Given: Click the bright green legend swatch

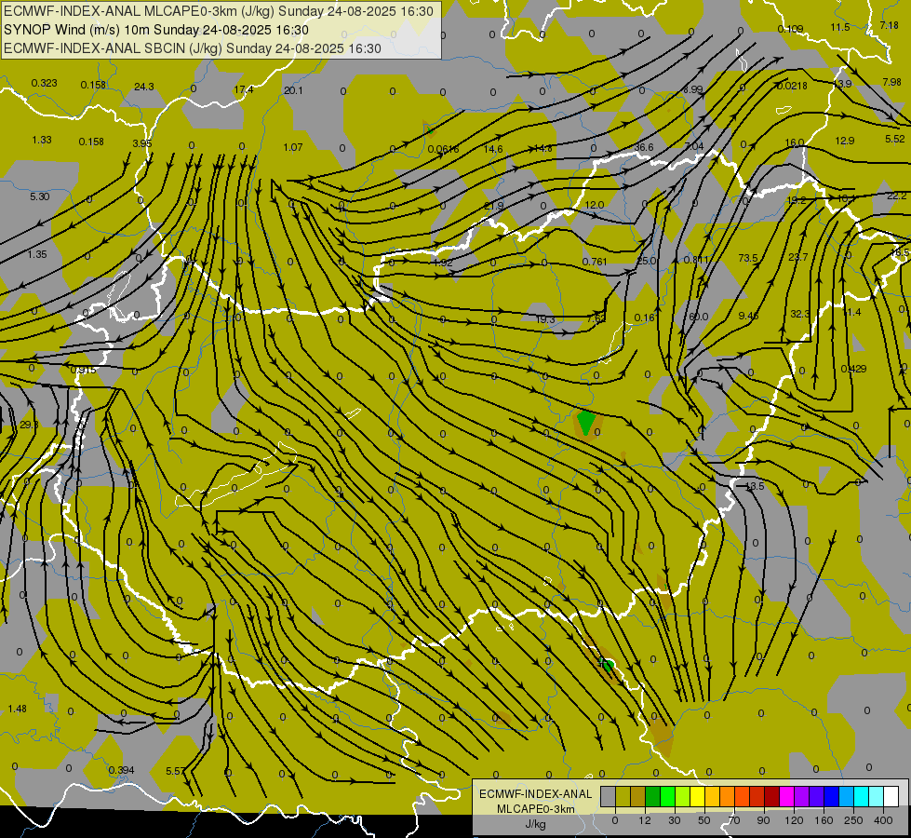Looking at the screenshot, I should coord(667,796).
